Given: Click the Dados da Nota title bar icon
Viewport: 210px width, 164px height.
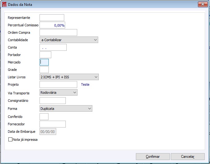Looking at the screenshot, I should click(4, 5).
